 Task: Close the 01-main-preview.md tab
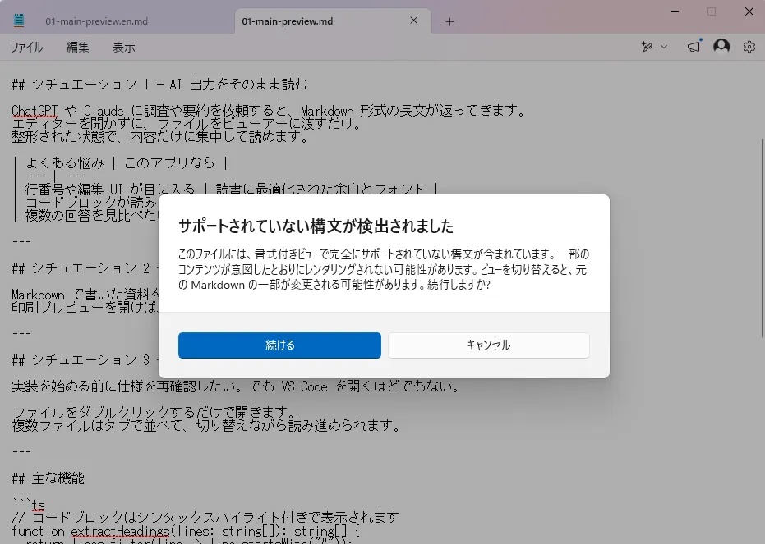(414, 21)
